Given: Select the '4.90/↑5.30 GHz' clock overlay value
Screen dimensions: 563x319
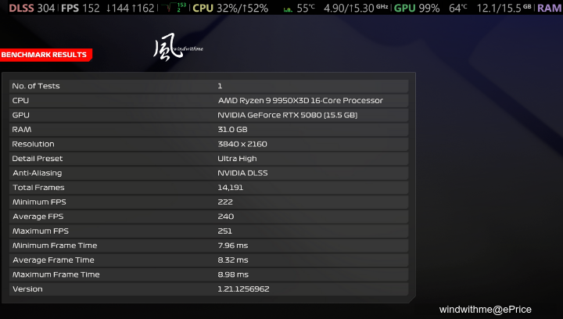Looking at the screenshot, I should pyautogui.click(x=356, y=8).
